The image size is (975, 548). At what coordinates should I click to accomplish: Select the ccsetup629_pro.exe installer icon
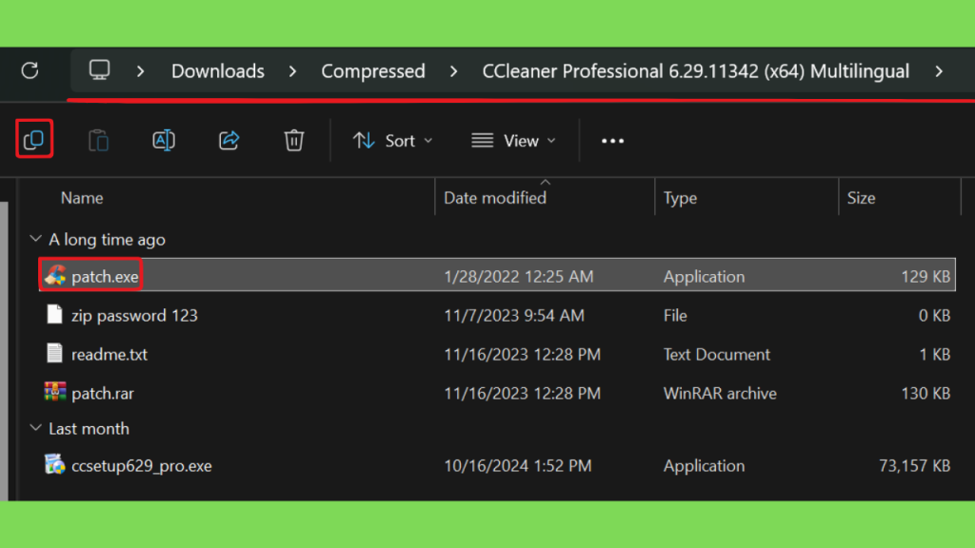tap(55, 464)
